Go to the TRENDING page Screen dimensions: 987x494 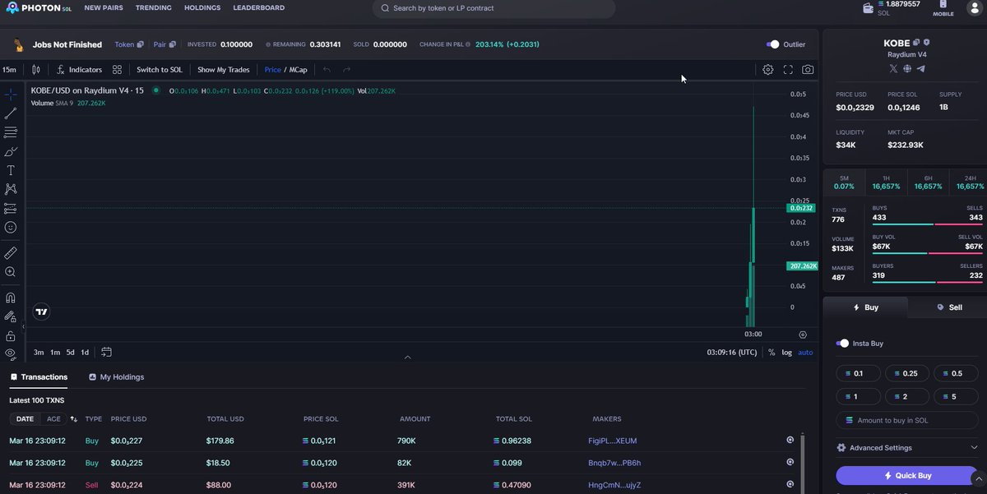coord(154,8)
